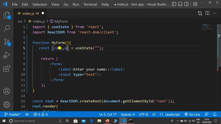Click MyForm symbol in the breadcrumb
This screenshot has width=221, height=124.
tap(61, 21)
